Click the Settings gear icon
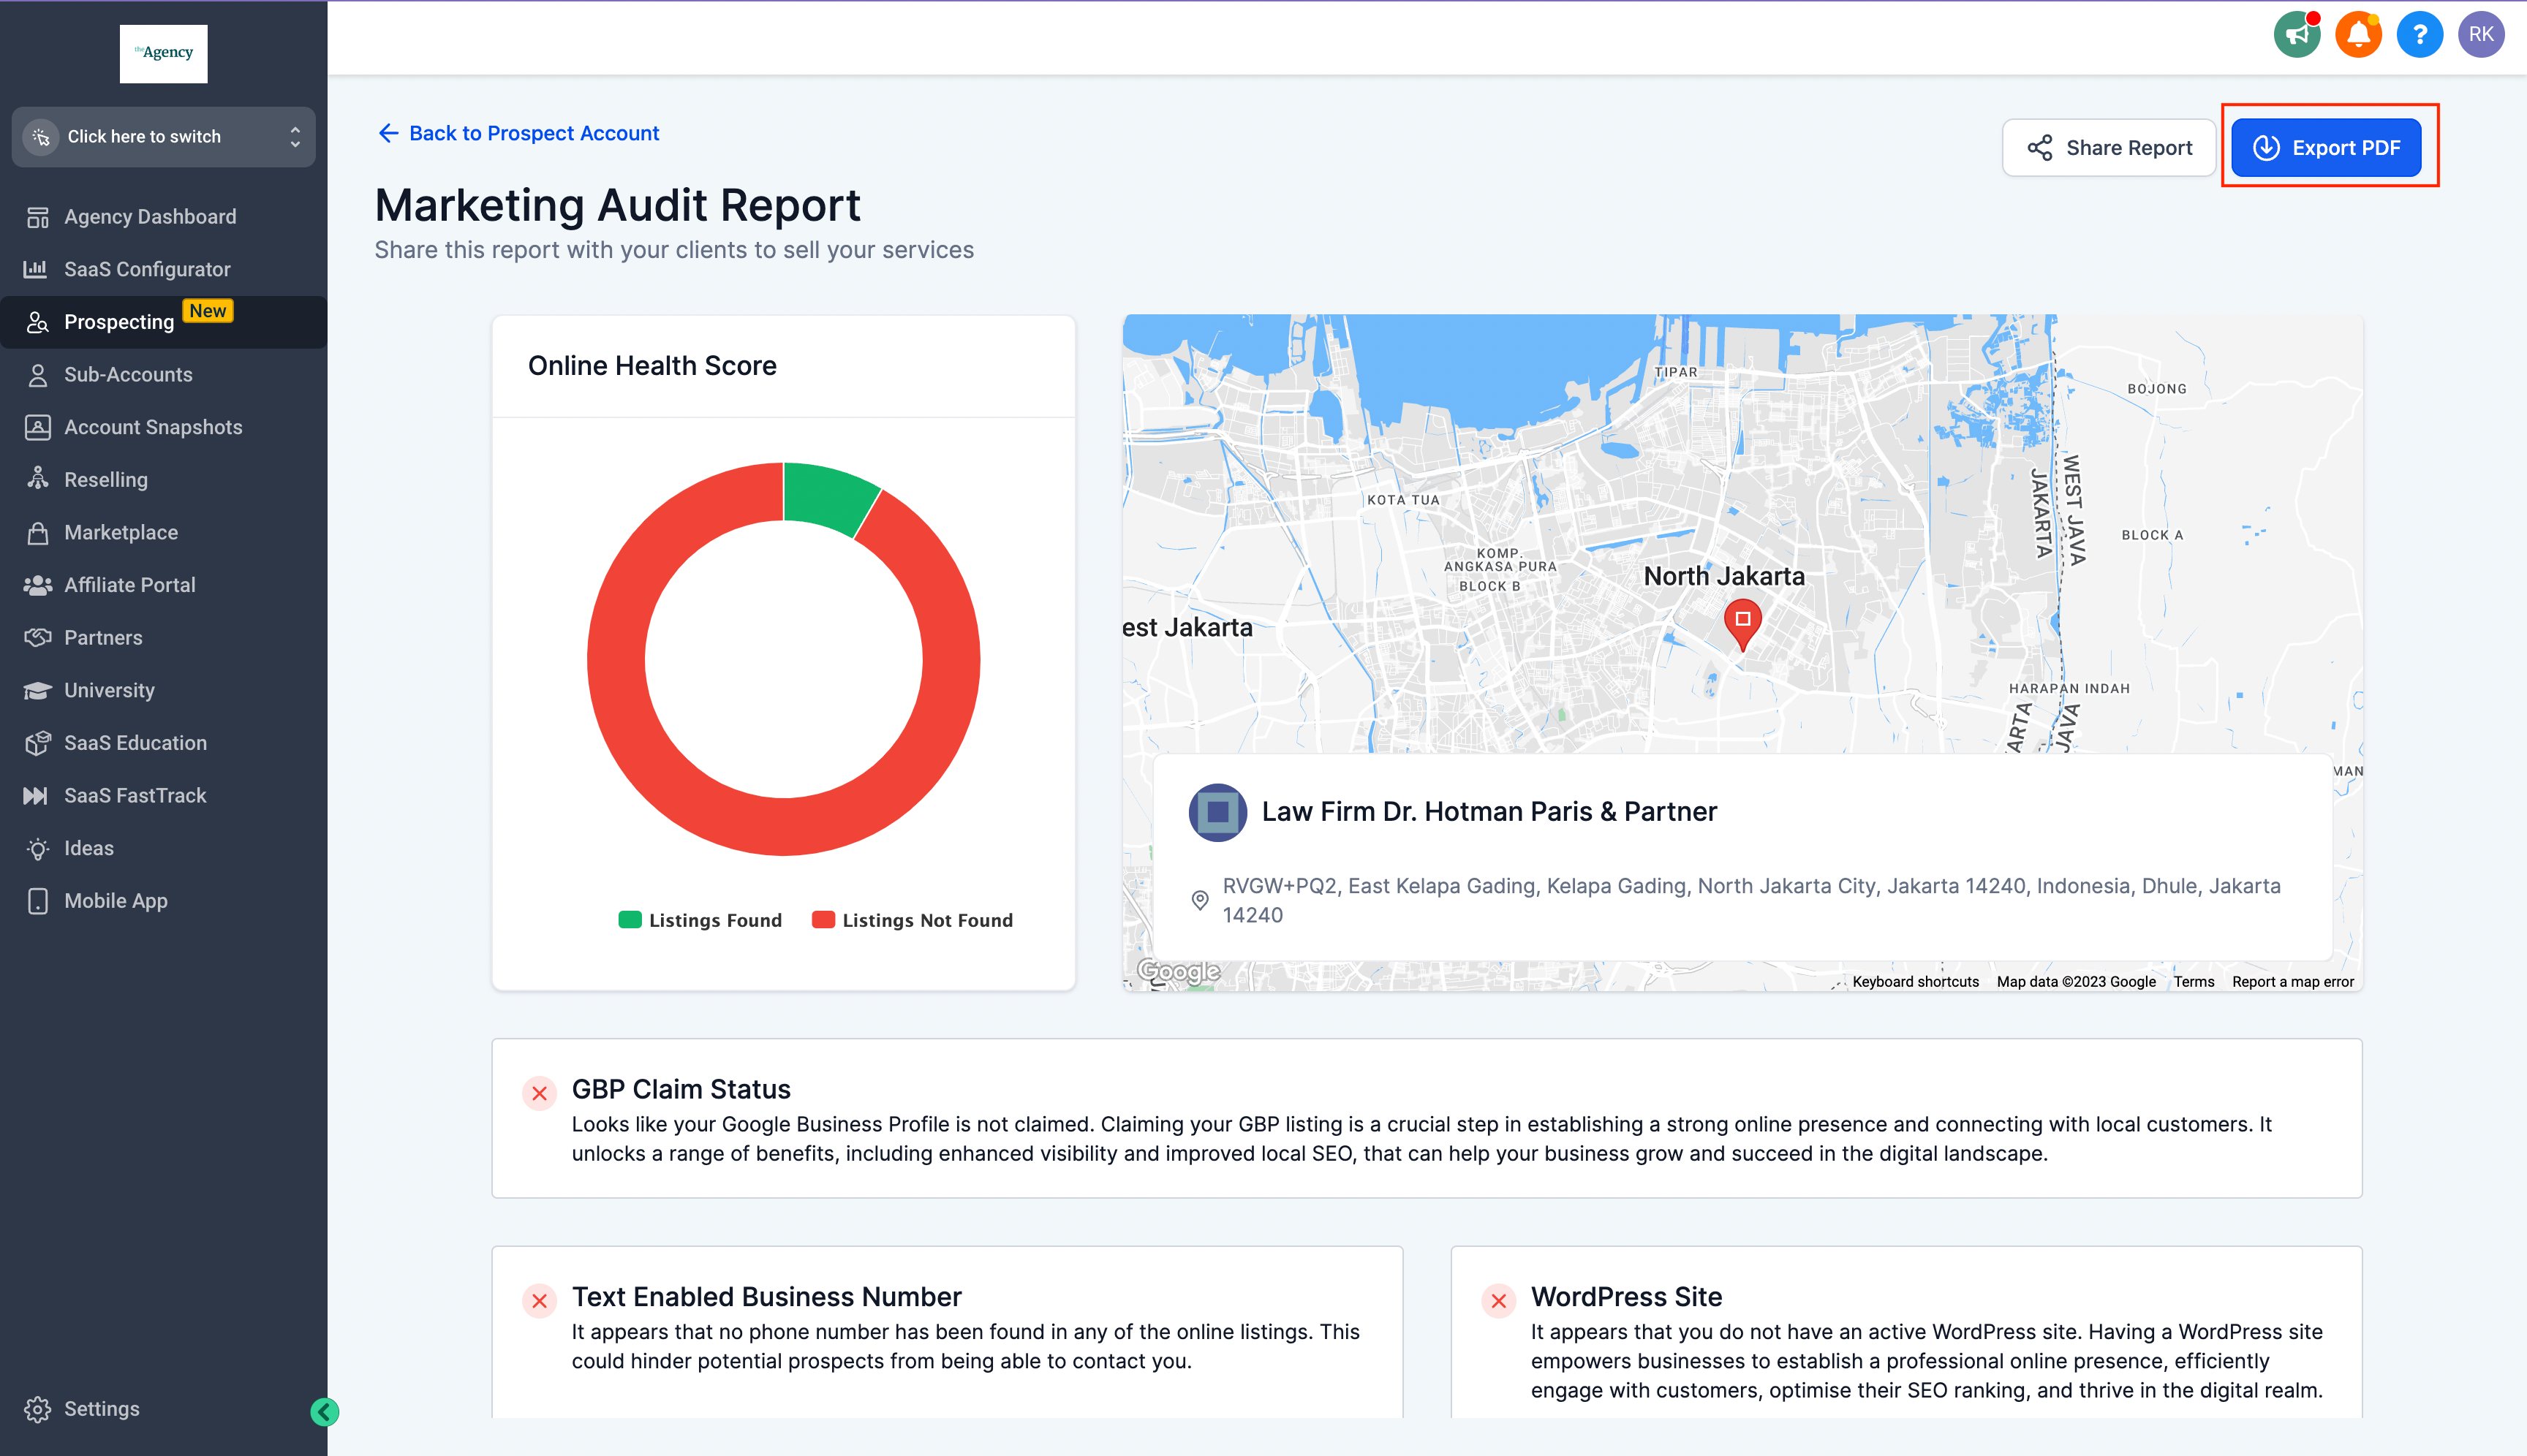Viewport: 2527px width, 1456px height. (x=38, y=1409)
